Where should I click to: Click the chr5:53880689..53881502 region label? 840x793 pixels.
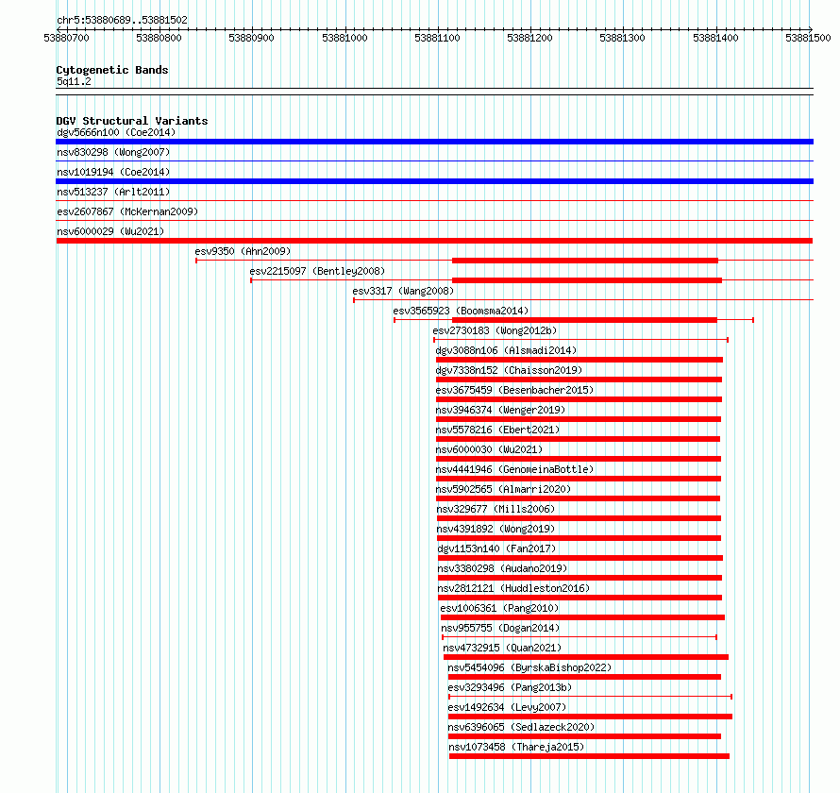122,20
